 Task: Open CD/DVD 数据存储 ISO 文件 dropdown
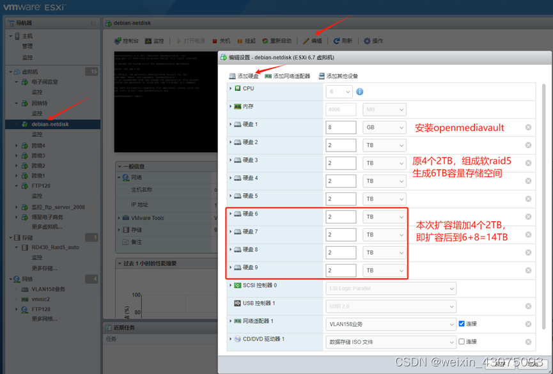point(391,342)
